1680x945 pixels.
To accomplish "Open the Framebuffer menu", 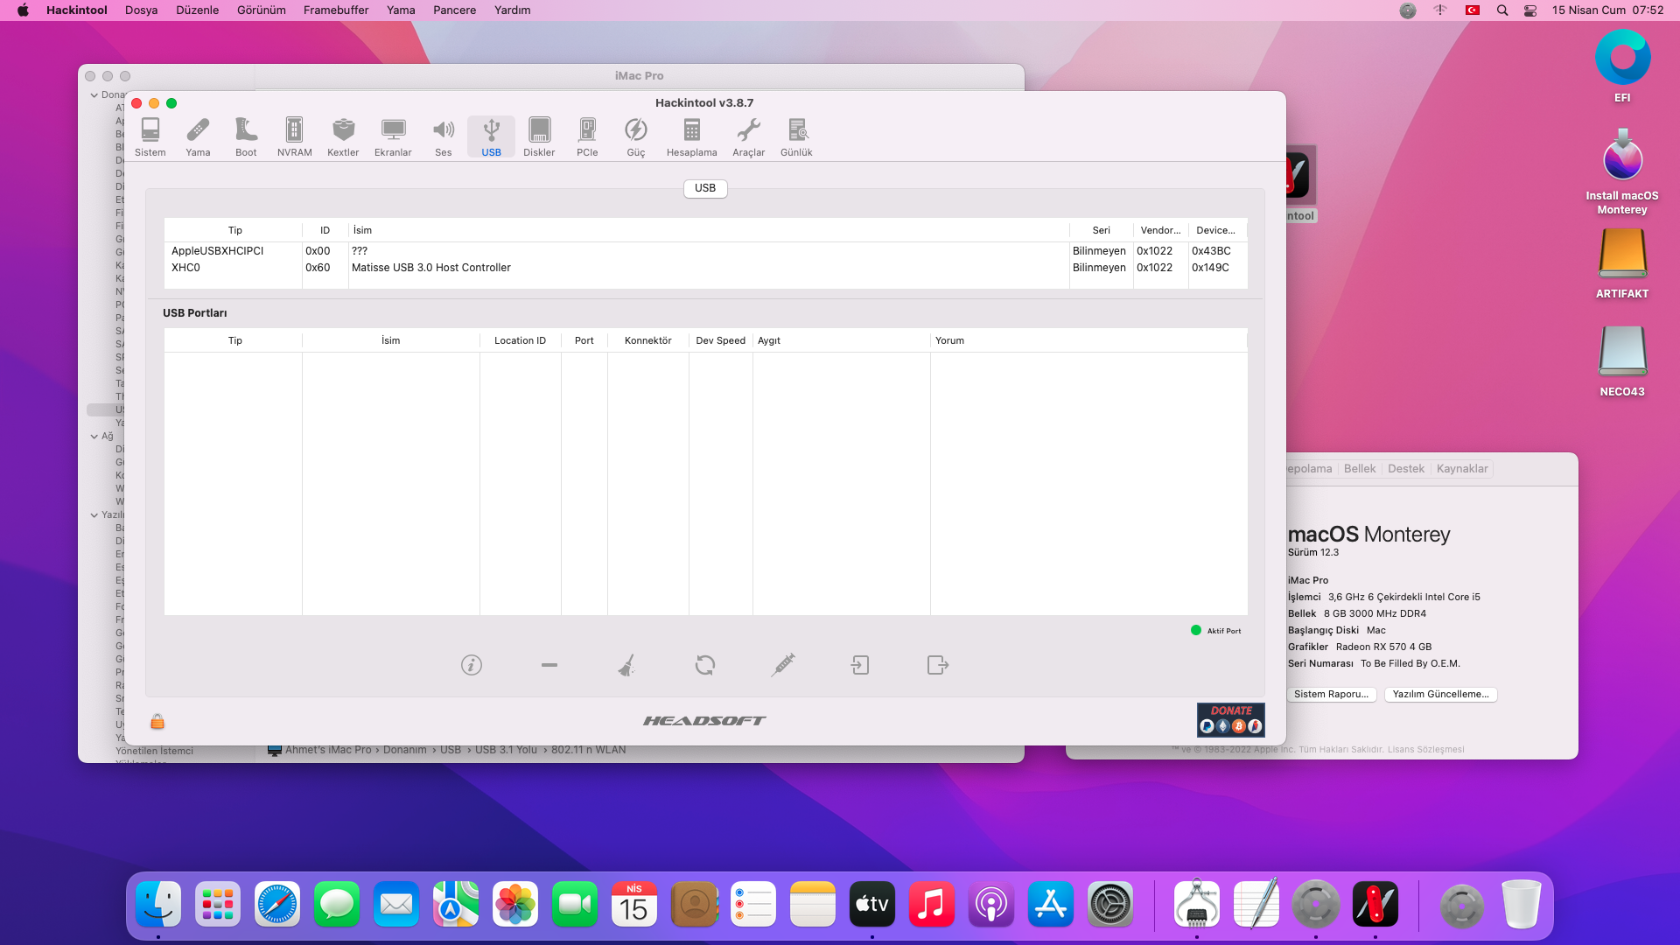I will 335,10.
